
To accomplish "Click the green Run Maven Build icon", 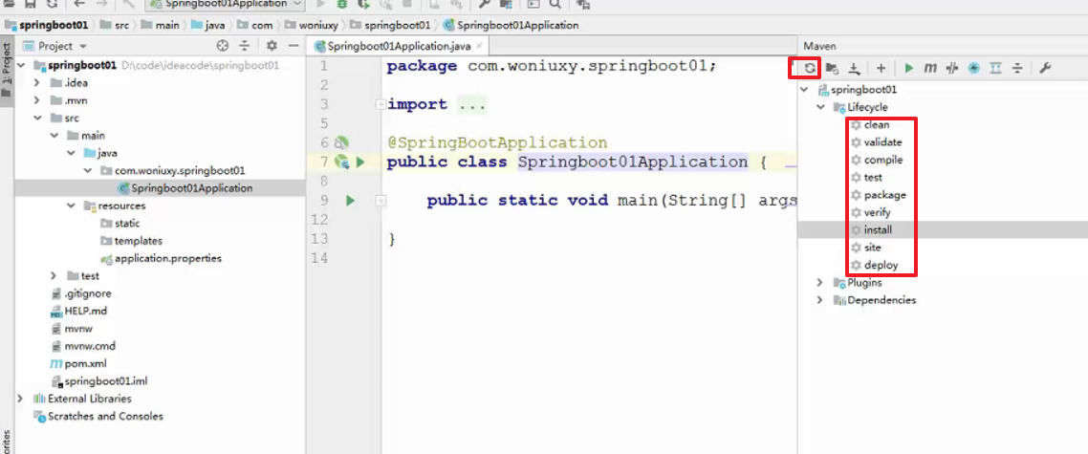I will coord(908,68).
